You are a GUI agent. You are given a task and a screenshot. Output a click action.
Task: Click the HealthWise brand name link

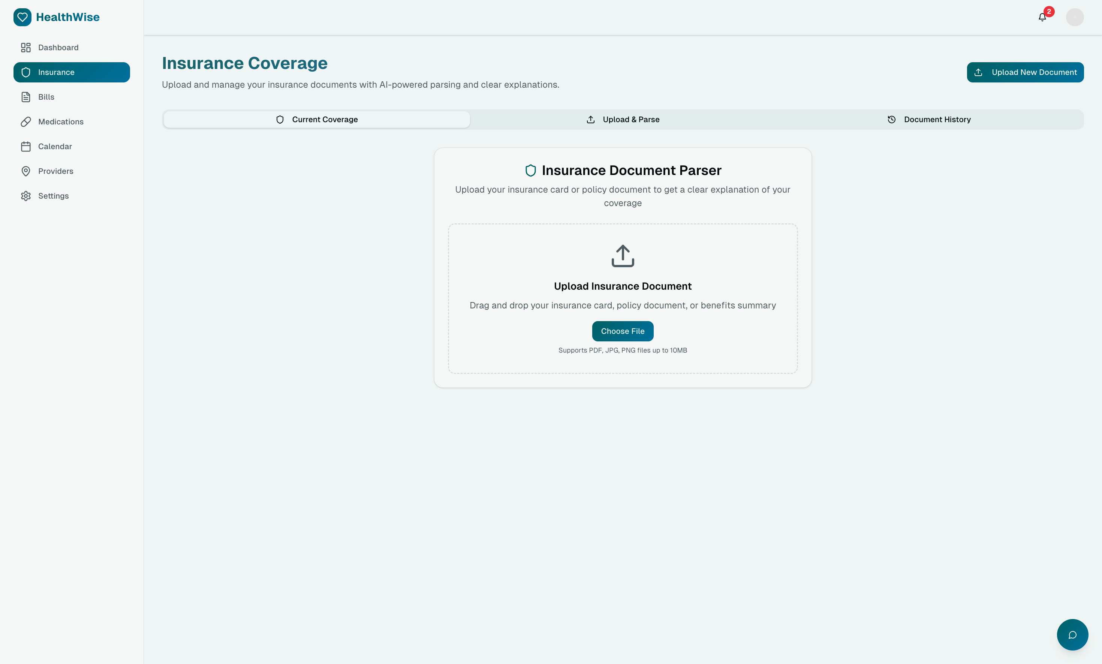coord(68,17)
